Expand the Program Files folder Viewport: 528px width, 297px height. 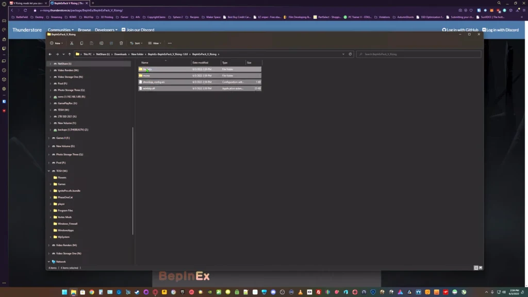(x=51, y=210)
